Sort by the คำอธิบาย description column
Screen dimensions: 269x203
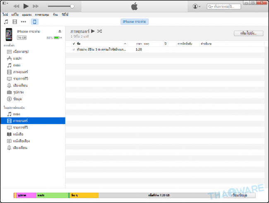(232, 44)
